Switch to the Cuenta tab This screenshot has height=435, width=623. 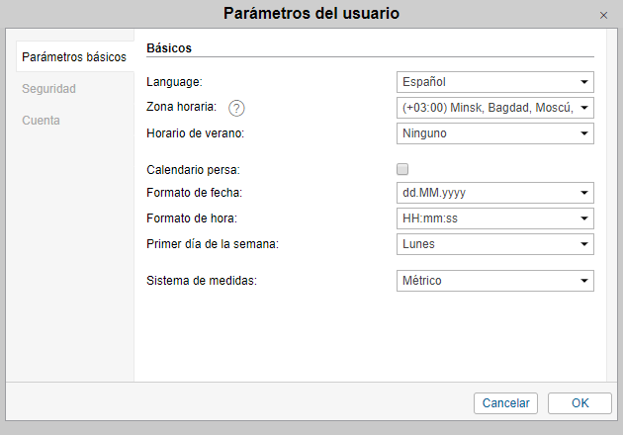[x=41, y=121]
